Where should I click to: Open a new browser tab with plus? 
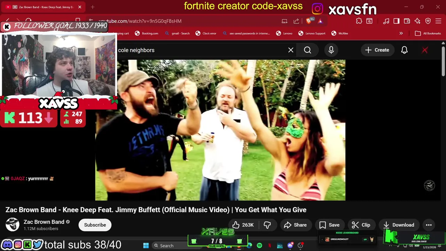(x=93, y=7)
